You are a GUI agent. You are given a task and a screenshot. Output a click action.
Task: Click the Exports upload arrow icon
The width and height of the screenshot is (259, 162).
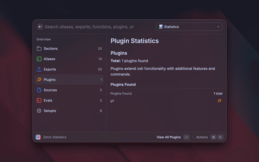(39, 69)
